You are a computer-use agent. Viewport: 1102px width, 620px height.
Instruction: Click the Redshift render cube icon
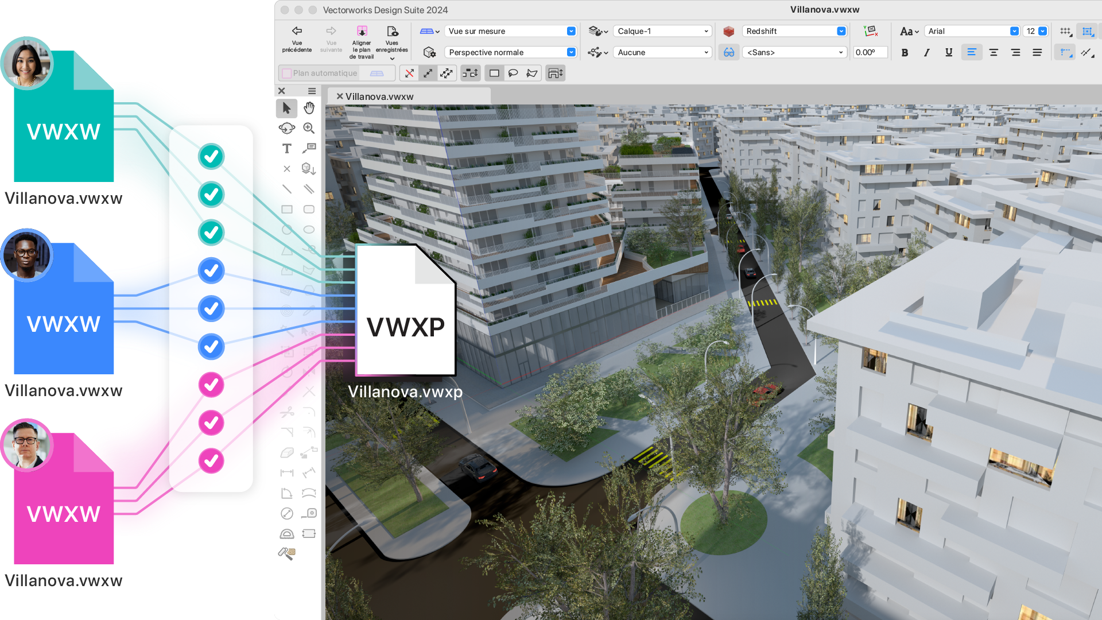pos(729,31)
